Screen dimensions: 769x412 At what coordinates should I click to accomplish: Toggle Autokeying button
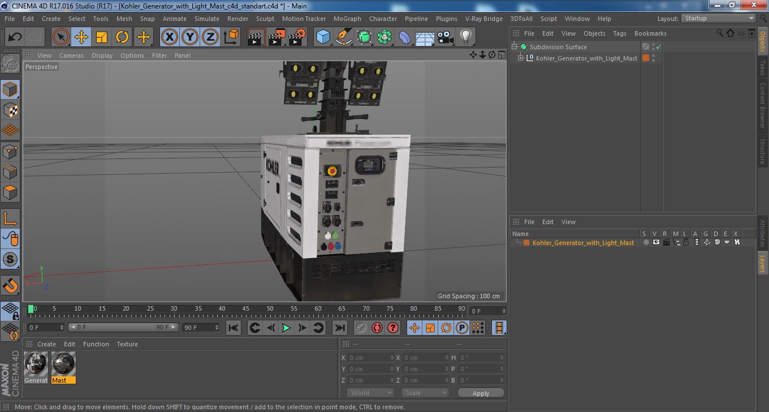(377, 328)
